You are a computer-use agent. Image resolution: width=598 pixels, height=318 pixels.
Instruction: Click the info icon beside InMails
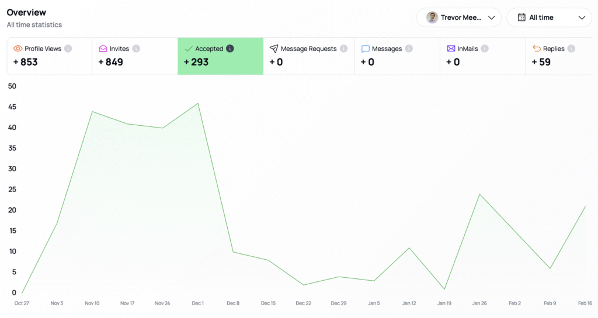485,49
